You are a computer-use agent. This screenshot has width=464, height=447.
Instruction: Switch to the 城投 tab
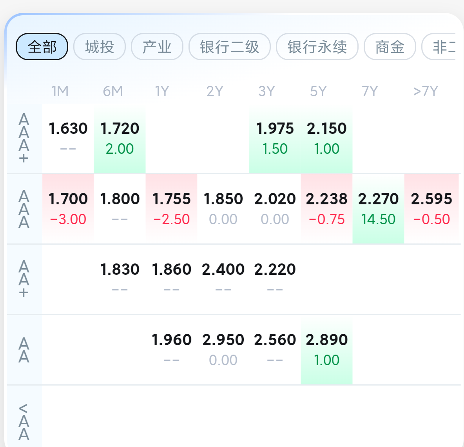(100, 47)
